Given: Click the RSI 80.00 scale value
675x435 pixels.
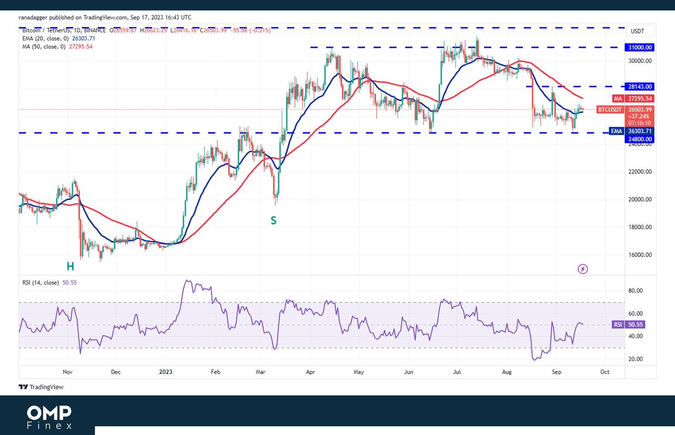Looking at the screenshot, I should coord(636,291).
